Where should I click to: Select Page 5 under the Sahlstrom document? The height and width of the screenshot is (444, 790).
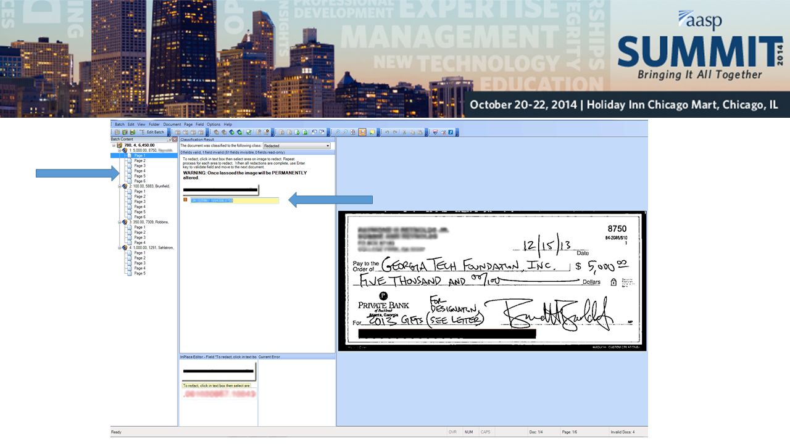(x=139, y=273)
